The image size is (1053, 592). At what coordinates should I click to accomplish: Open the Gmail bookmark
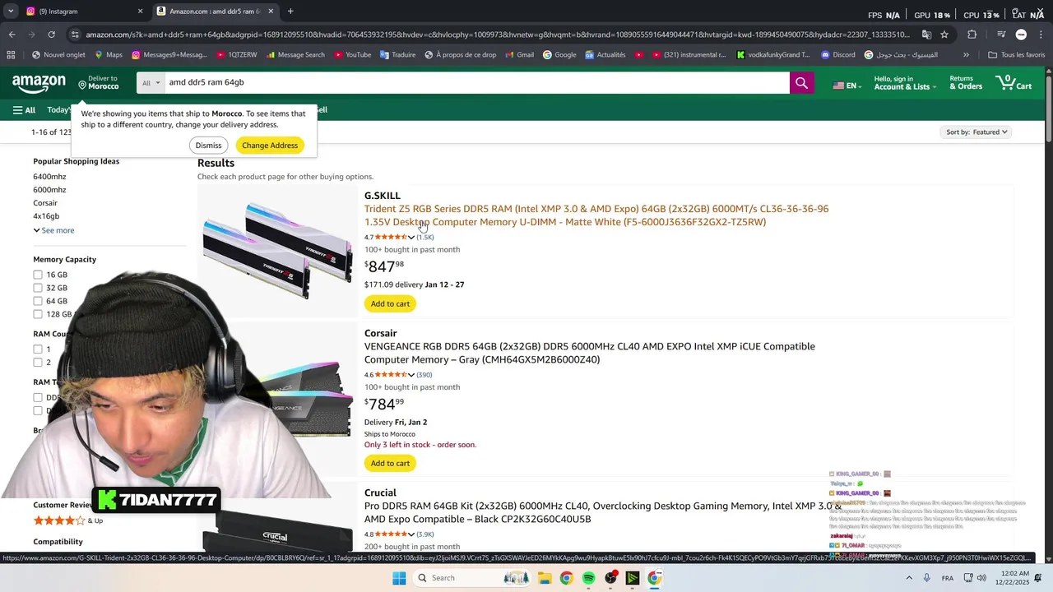pyautogui.click(x=518, y=55)
